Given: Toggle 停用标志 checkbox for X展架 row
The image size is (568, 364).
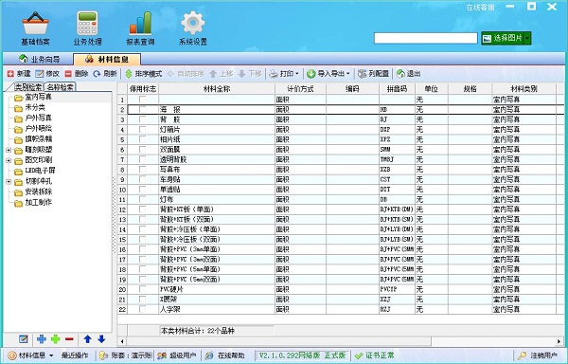Looking at the screenshot, I should [143, 300].
